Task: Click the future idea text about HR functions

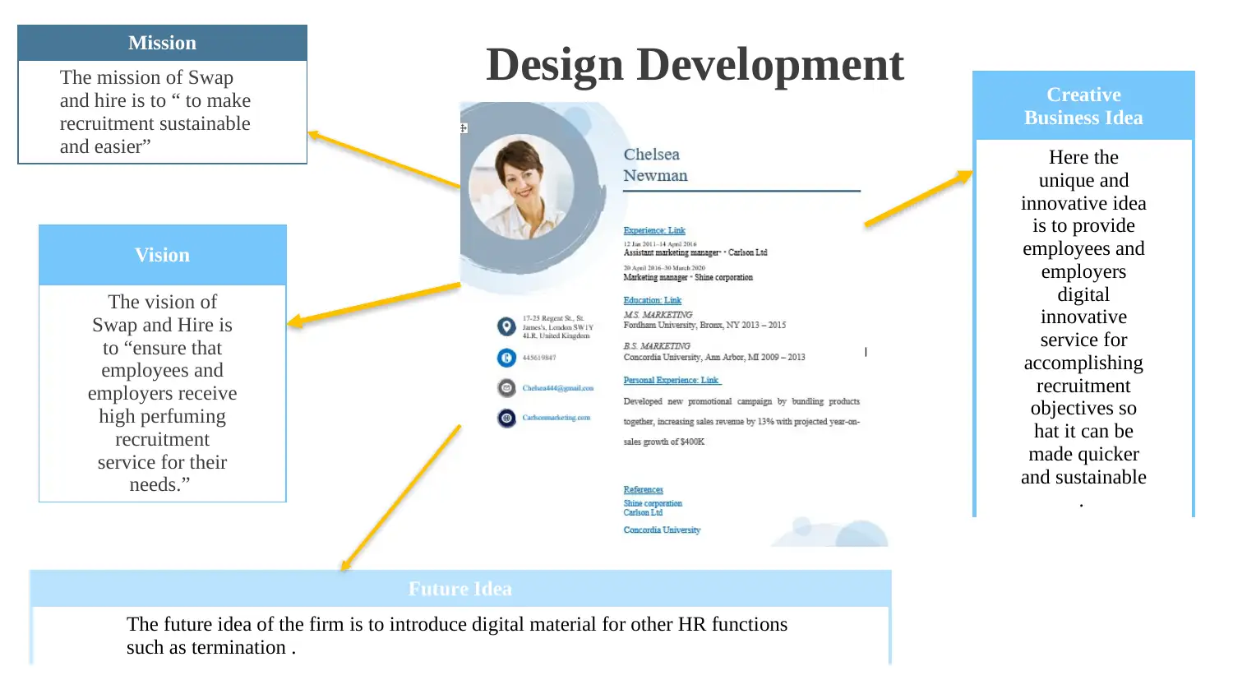Action: coord(457,636)
